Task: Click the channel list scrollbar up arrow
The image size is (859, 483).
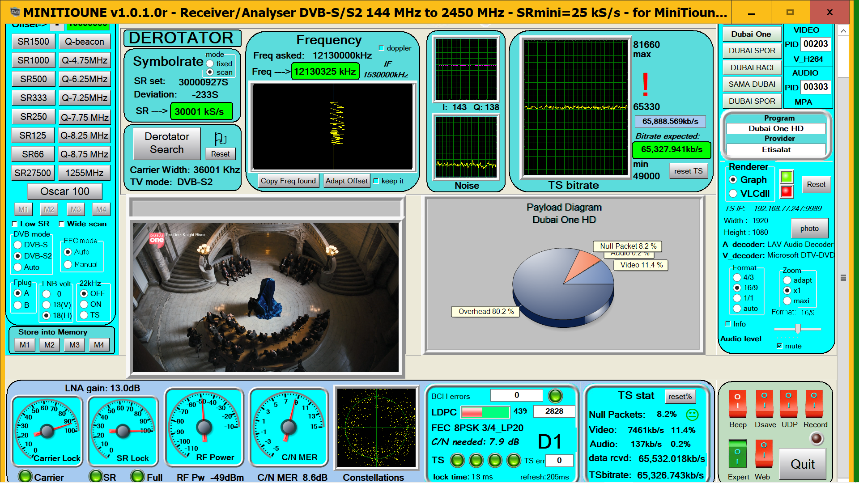Action: [843, 31]
